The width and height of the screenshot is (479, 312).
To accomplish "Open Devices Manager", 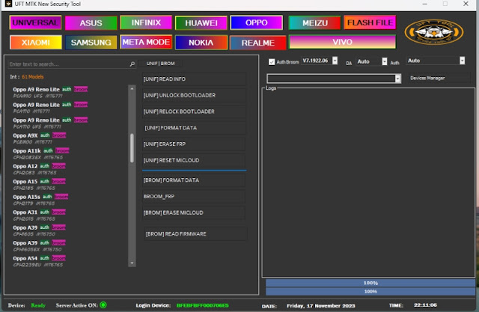I will tap(439, 78).
